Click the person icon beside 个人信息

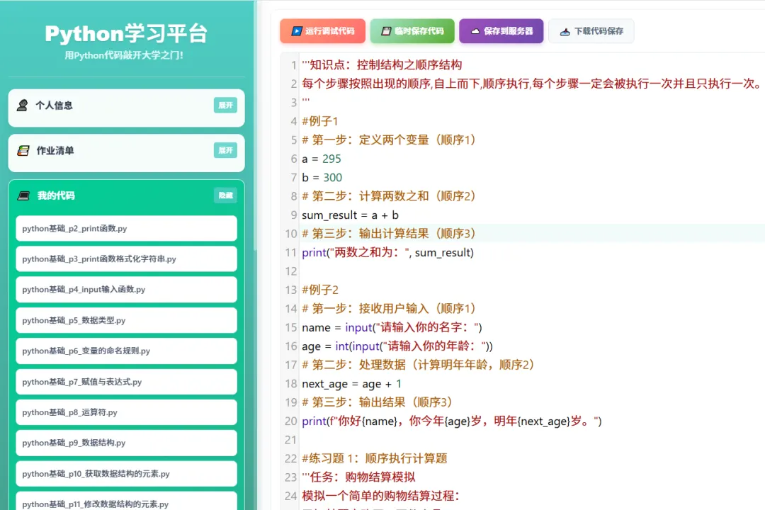coord(23,106)
